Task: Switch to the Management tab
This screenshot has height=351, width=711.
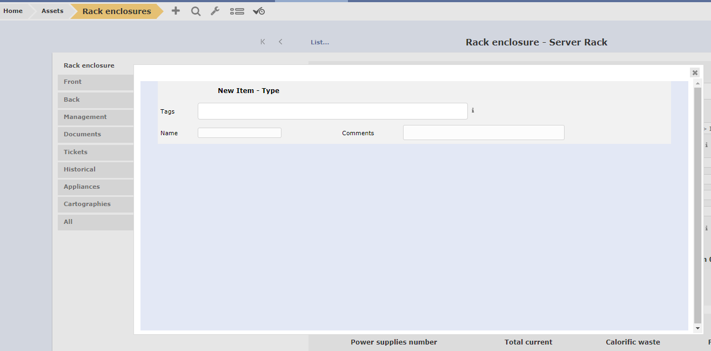Action: 96,117
